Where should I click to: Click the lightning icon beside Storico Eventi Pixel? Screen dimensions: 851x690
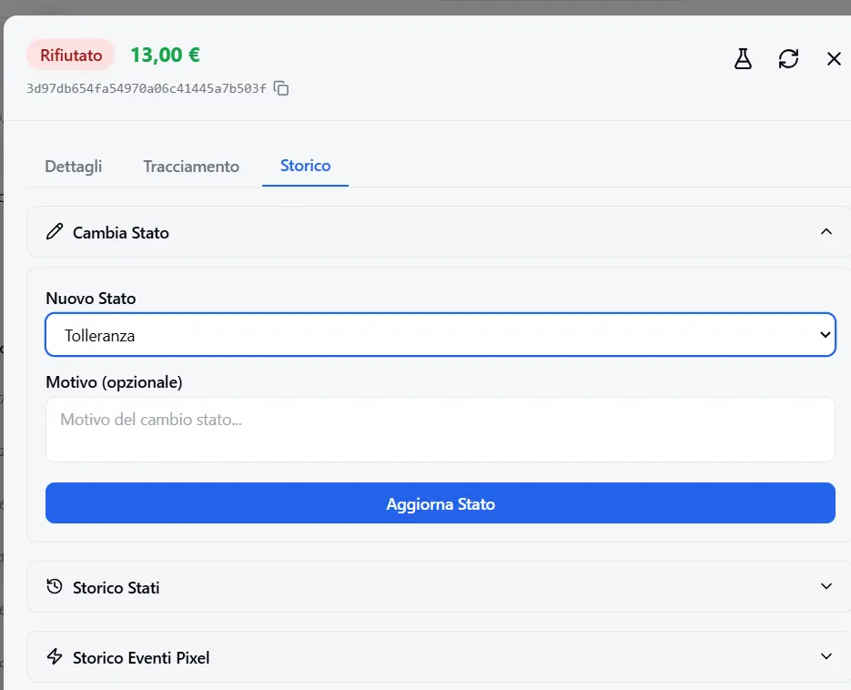(55, 656)
